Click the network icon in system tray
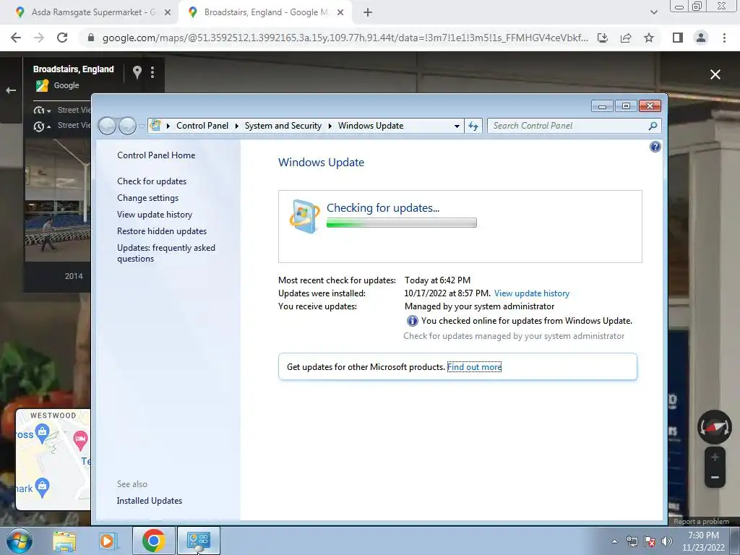 tap(632, 541)
